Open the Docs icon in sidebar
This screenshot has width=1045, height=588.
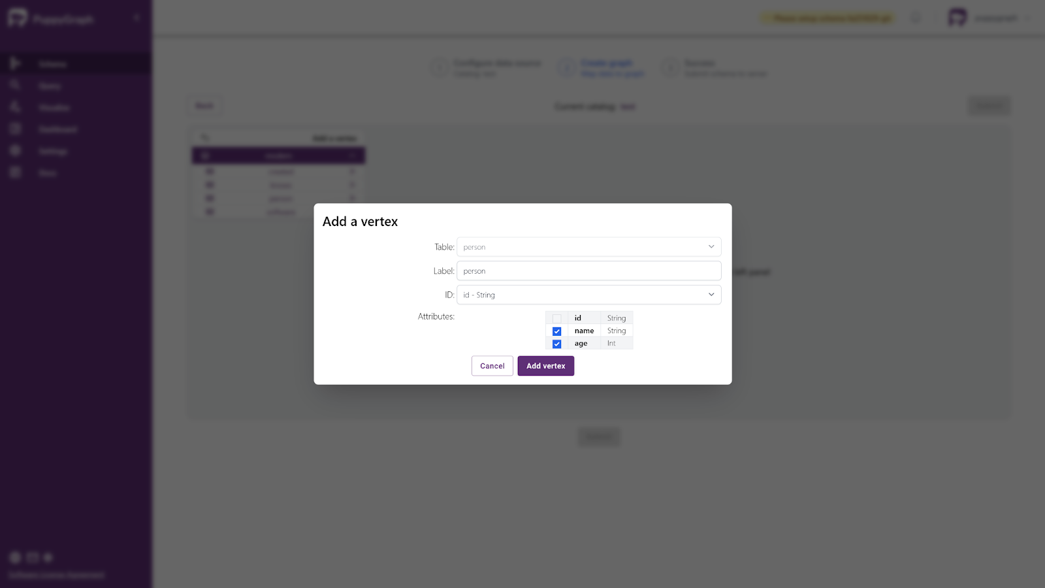point(16,172)
